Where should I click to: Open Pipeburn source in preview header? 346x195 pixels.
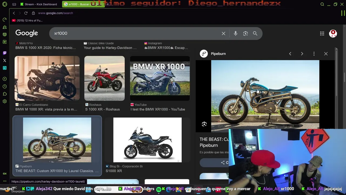click(x=213, y=54)
